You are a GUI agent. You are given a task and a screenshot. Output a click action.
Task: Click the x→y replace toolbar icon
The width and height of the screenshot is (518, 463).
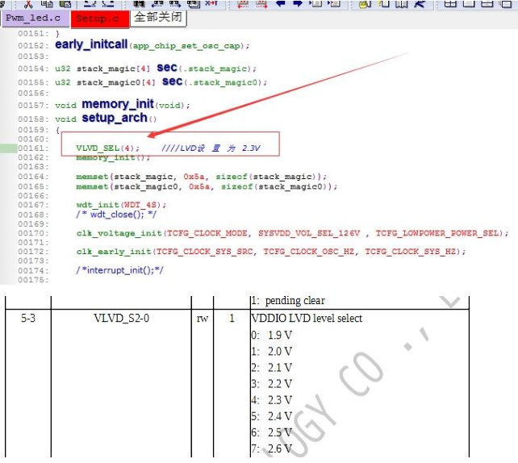tap(211, 4)
